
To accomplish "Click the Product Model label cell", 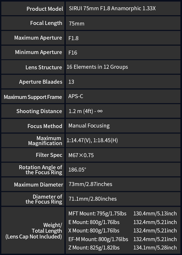I will pyautogui.click(x=33, y=8).
